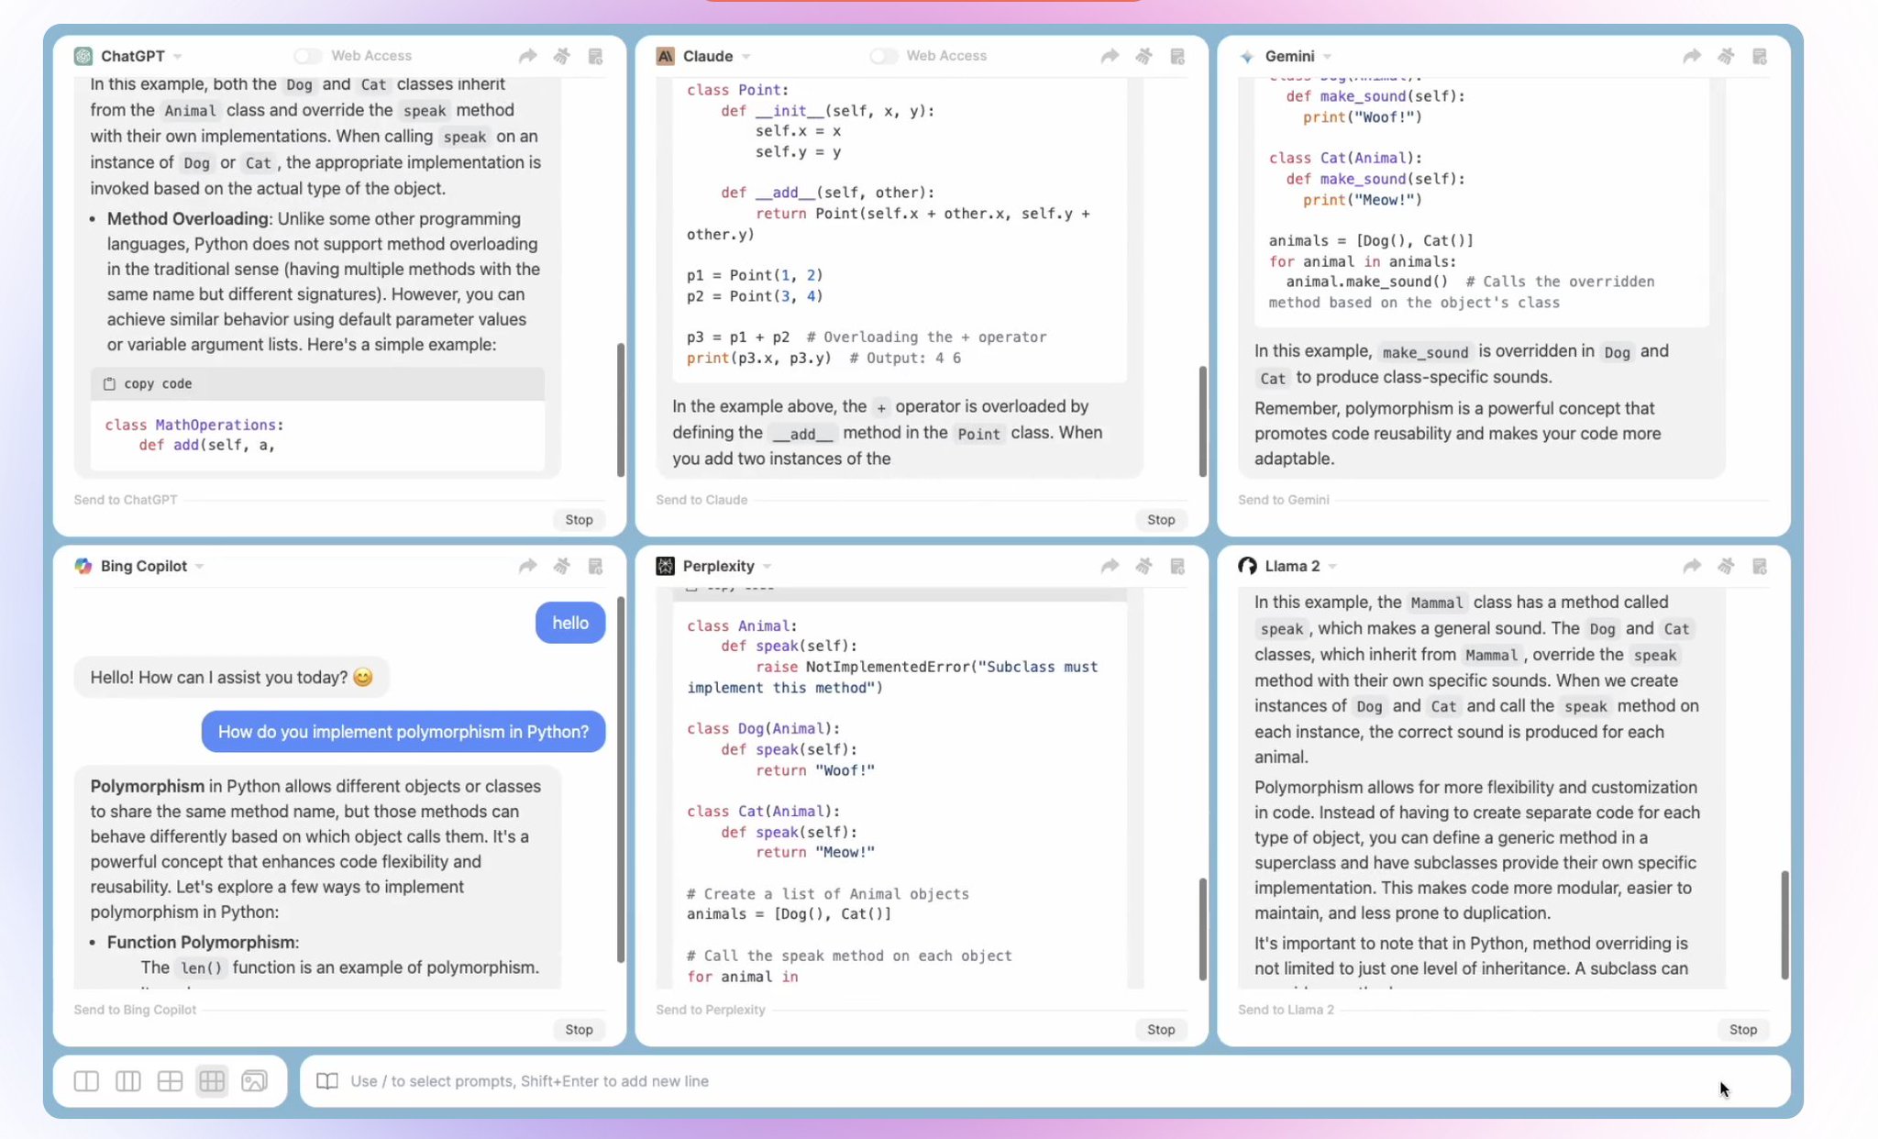Click the share arrow in Perplexity panel
Screen dimensions: 1878x1139
point(1110,566)
